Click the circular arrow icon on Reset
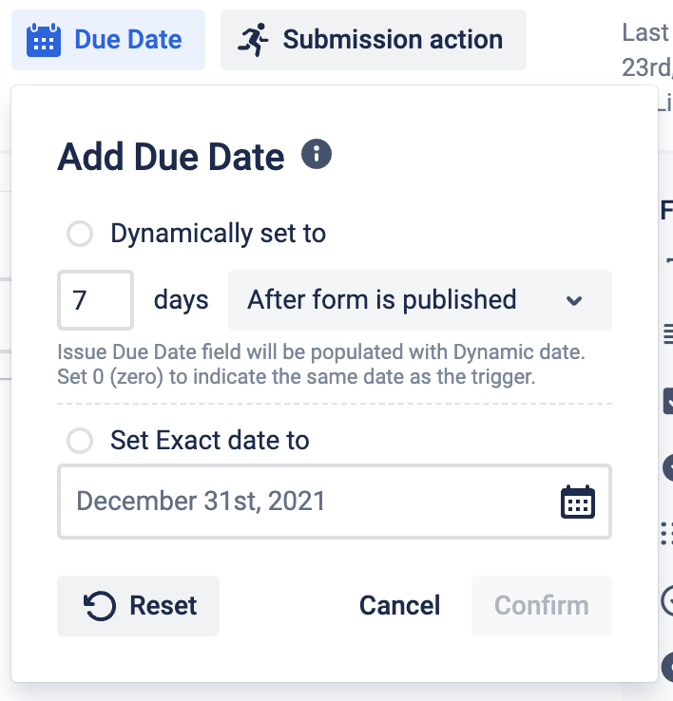The height and width of the screenshot is (701, 673). [x=100, y=606]
